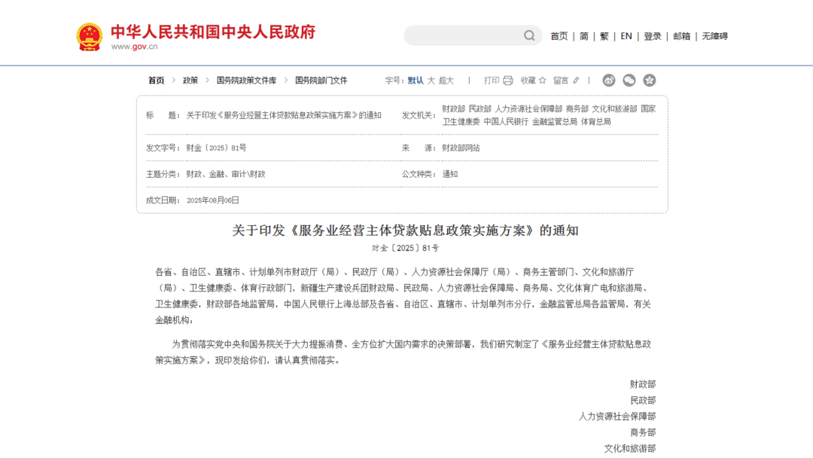
Task: Share via the Qzone star icon
Action: click(649, 81)
